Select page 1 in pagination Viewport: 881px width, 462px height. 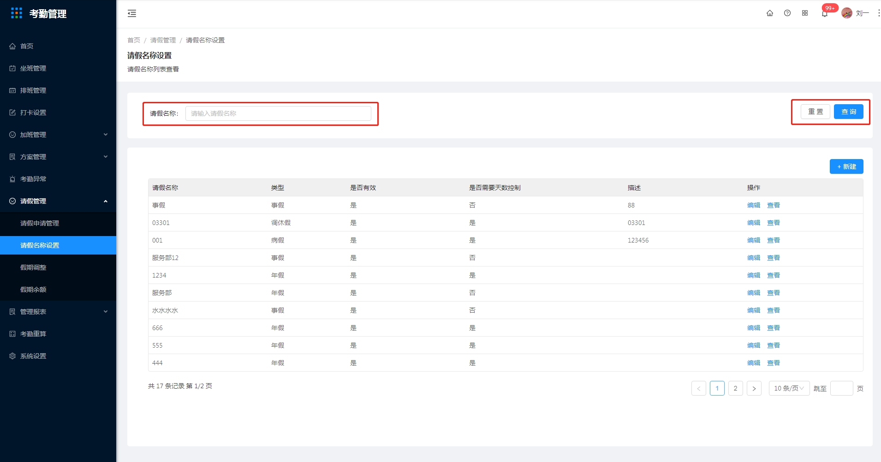tap(717, 388)
